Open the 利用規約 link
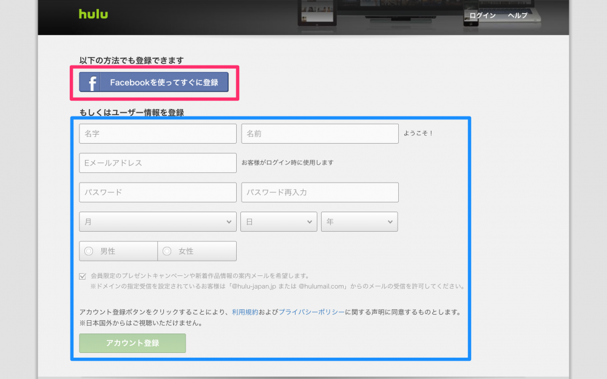Viewport: 607px width, 379px height. (x=245, y=312)
